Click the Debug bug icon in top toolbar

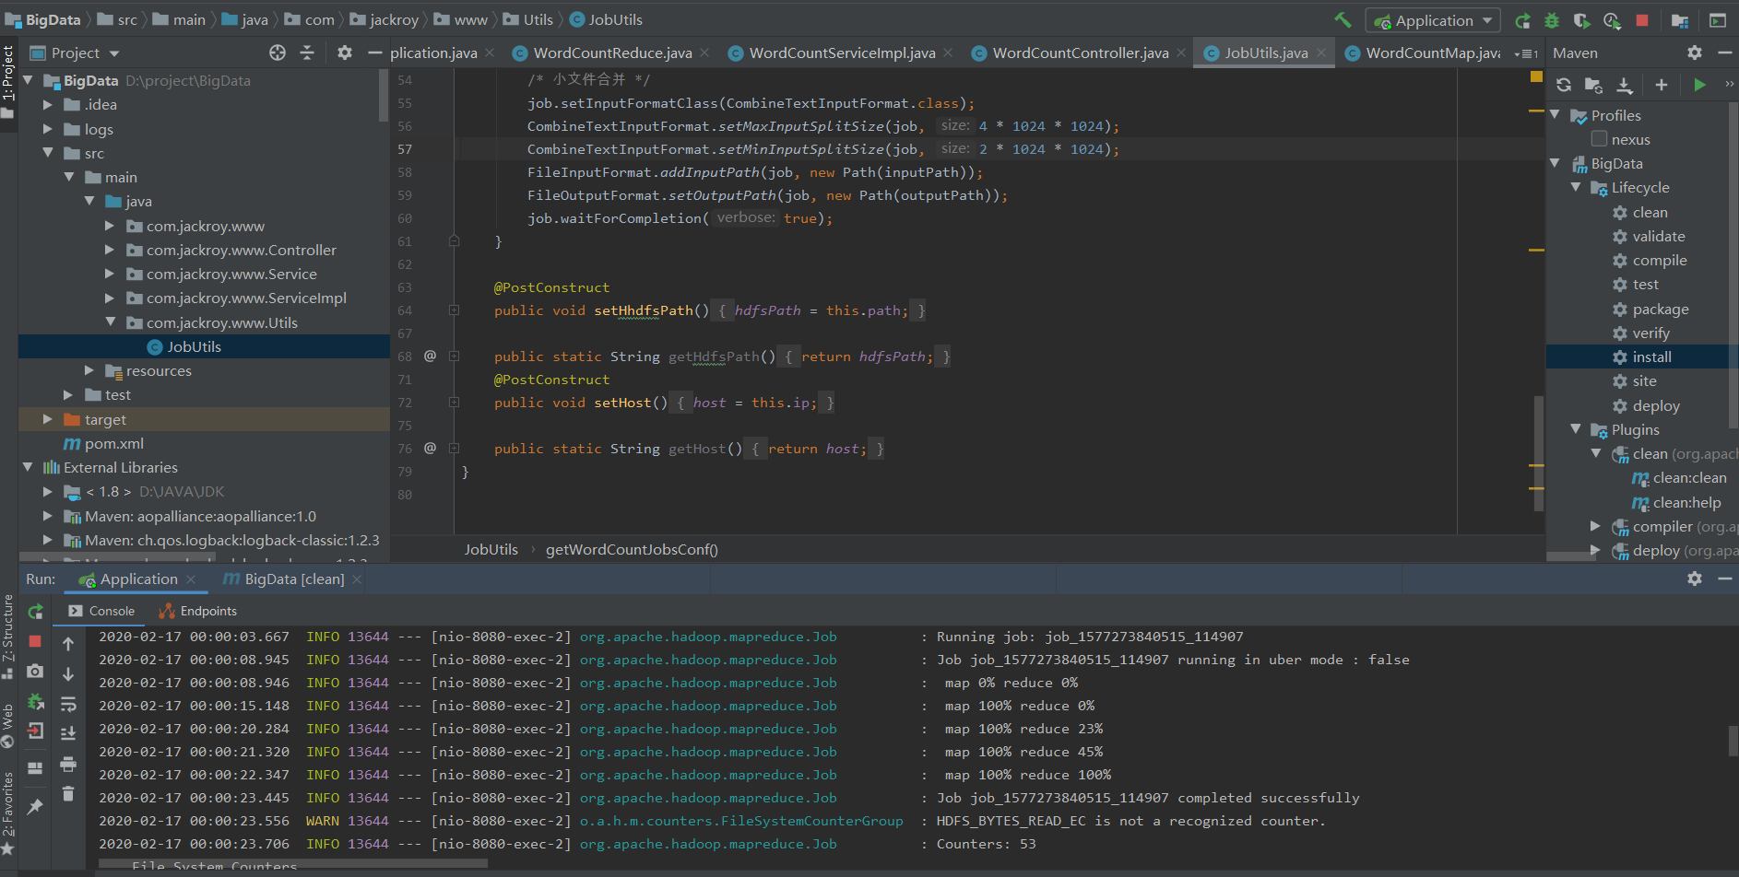(x=1552, y=20)
